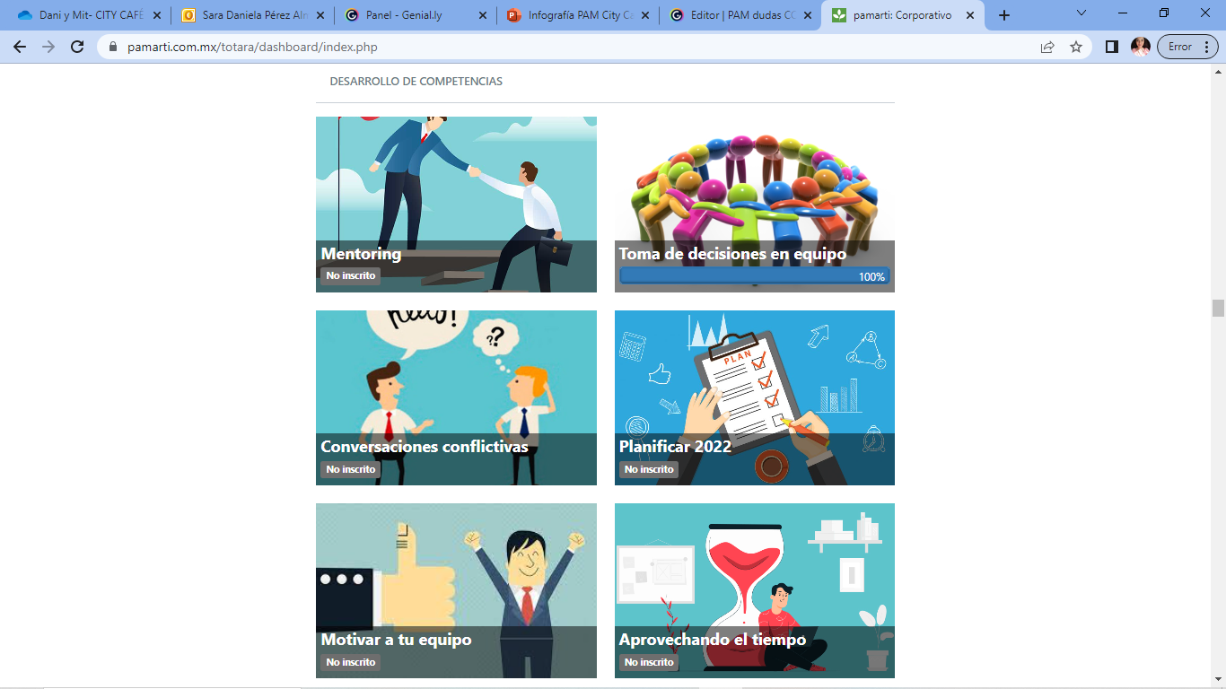Click the browser back arrow
The image size is (1226, 689).
[20, 47]
